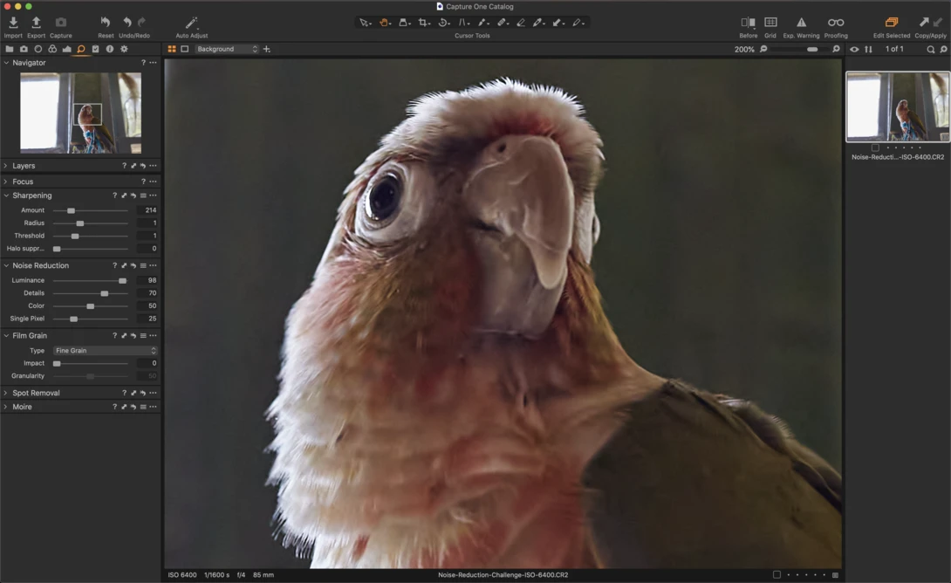Expand the Focus panel
Image resolution: width=951 pixels, height=583 pixels.
(x=6, y=182)
